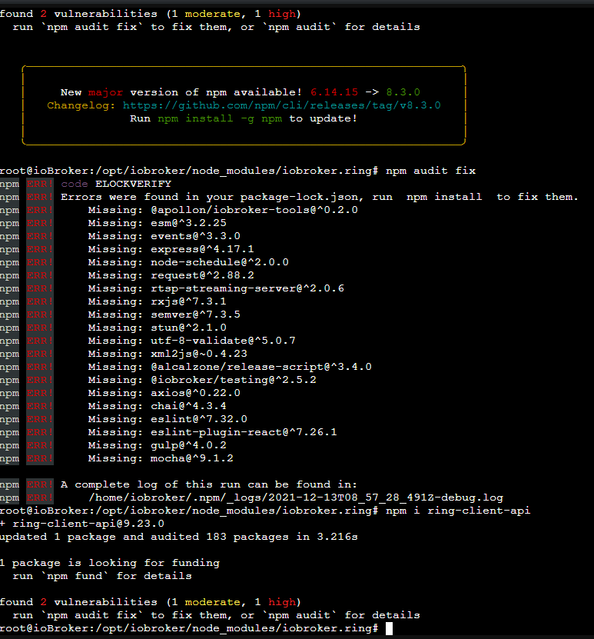Click the 'Missing: esm@^3.2.25' line
Image resolution: width=594 pixels, height=639 pixels.
(158, 223)
